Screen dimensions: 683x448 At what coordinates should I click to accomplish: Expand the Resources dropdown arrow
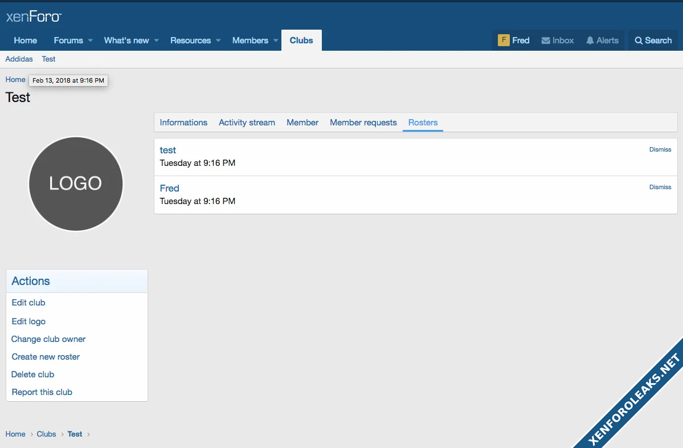[218, 40]
